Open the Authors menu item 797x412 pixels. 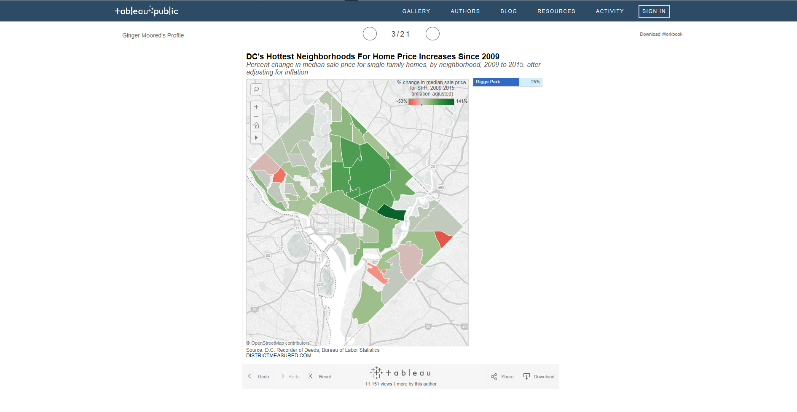pyautogui.click(x=465, y=11)
